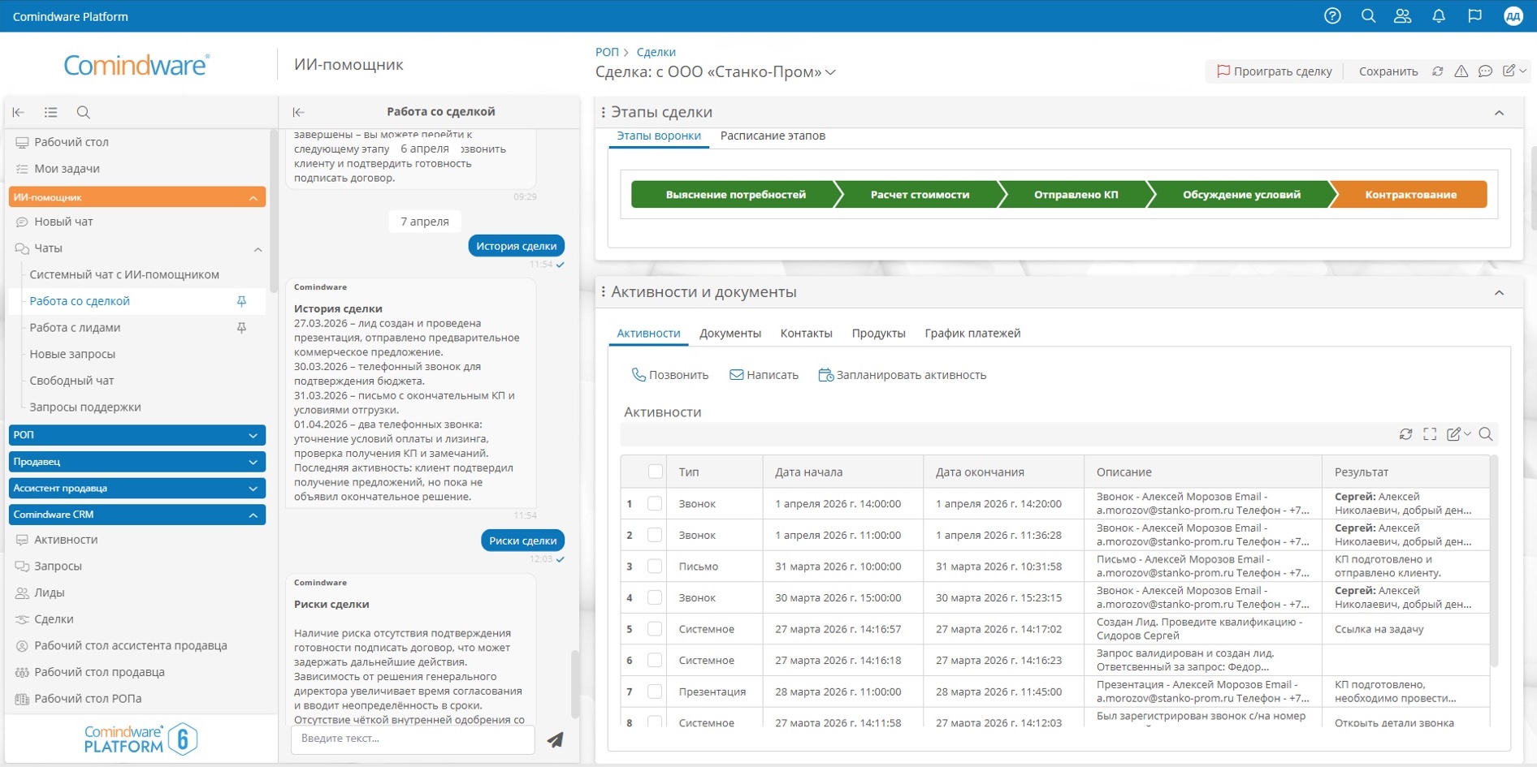Viewport: 1537px width, 767px height.
Task: Check row 1 Звонок checkbox
Action: [655, 503]
